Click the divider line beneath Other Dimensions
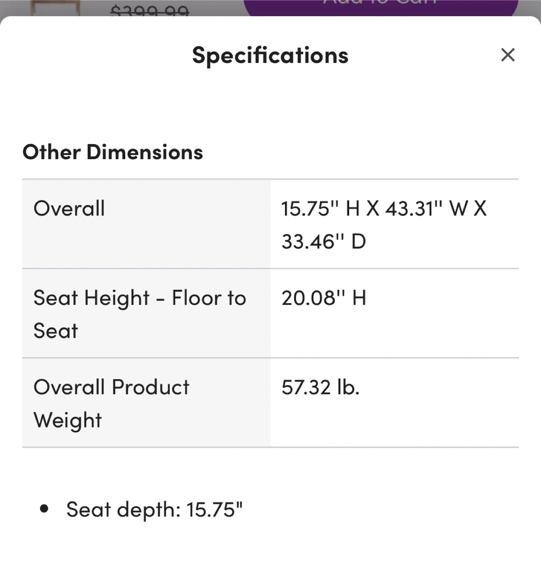 (270, 179)
